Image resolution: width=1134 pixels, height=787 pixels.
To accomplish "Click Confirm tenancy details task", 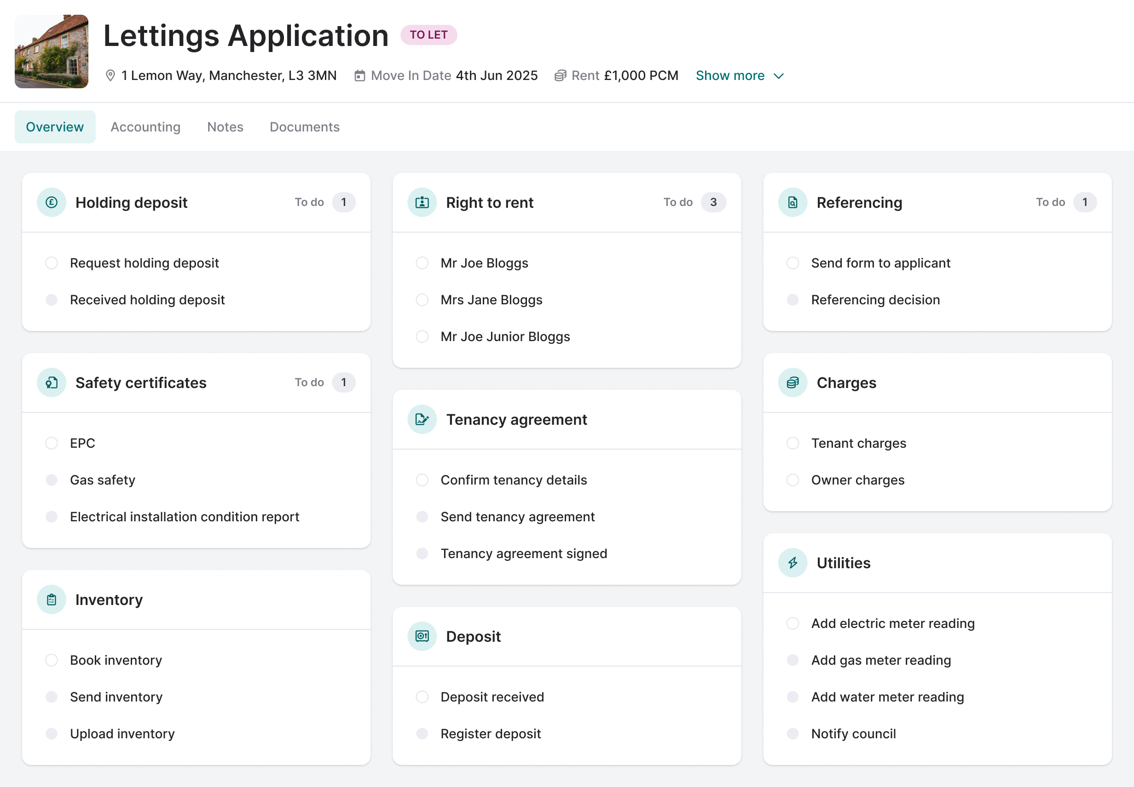I will (513, 480).
